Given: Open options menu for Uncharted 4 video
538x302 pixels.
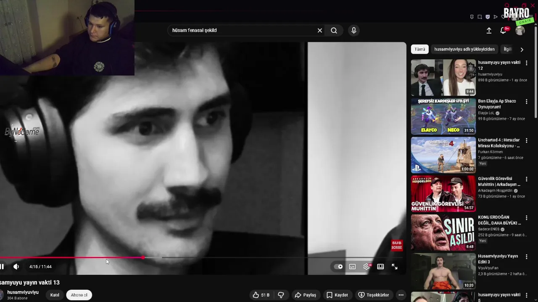Looking at the screenshot, I should 526,141.
